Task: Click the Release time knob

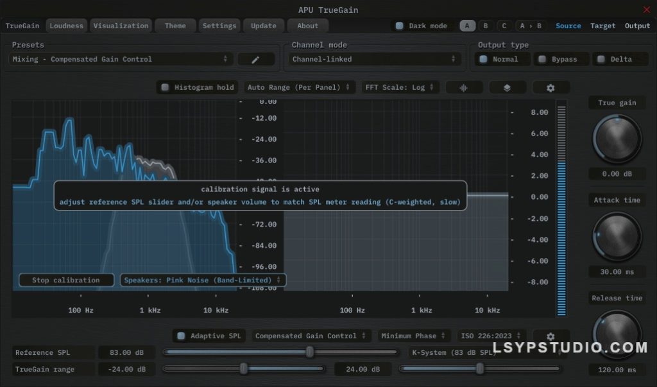Action: [x=617, y=334]
